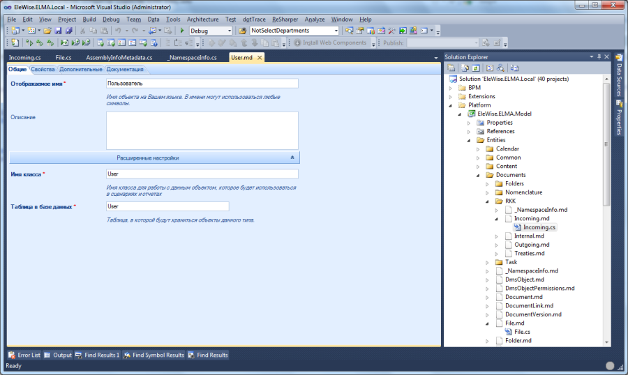The width and height of the screenshot is (628, 375).
Task: Select Treaties.md in the tree
Action: tap(529, 253)
